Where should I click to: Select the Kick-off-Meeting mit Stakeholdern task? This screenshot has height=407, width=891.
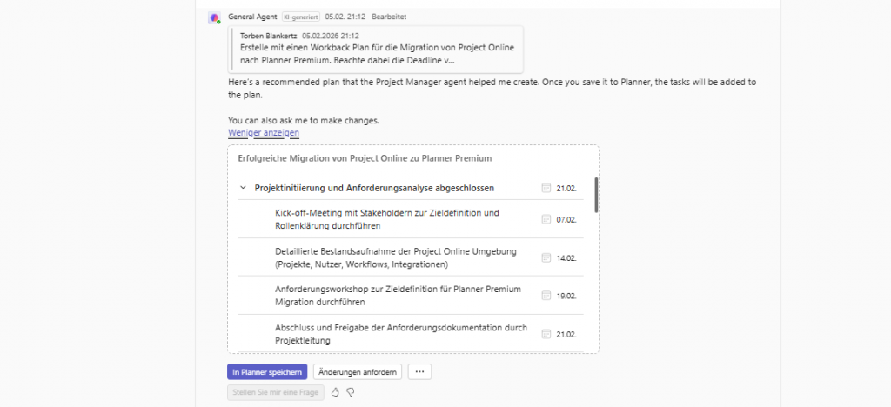(x=386, y=219)
